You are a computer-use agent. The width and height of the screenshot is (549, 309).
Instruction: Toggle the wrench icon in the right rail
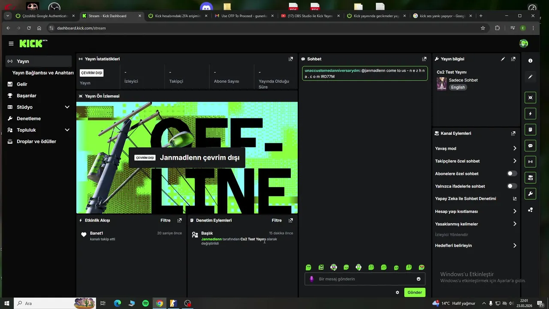coord(531,194)
